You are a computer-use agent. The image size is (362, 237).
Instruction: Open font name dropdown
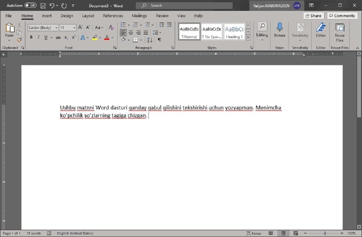pos(56,28)
